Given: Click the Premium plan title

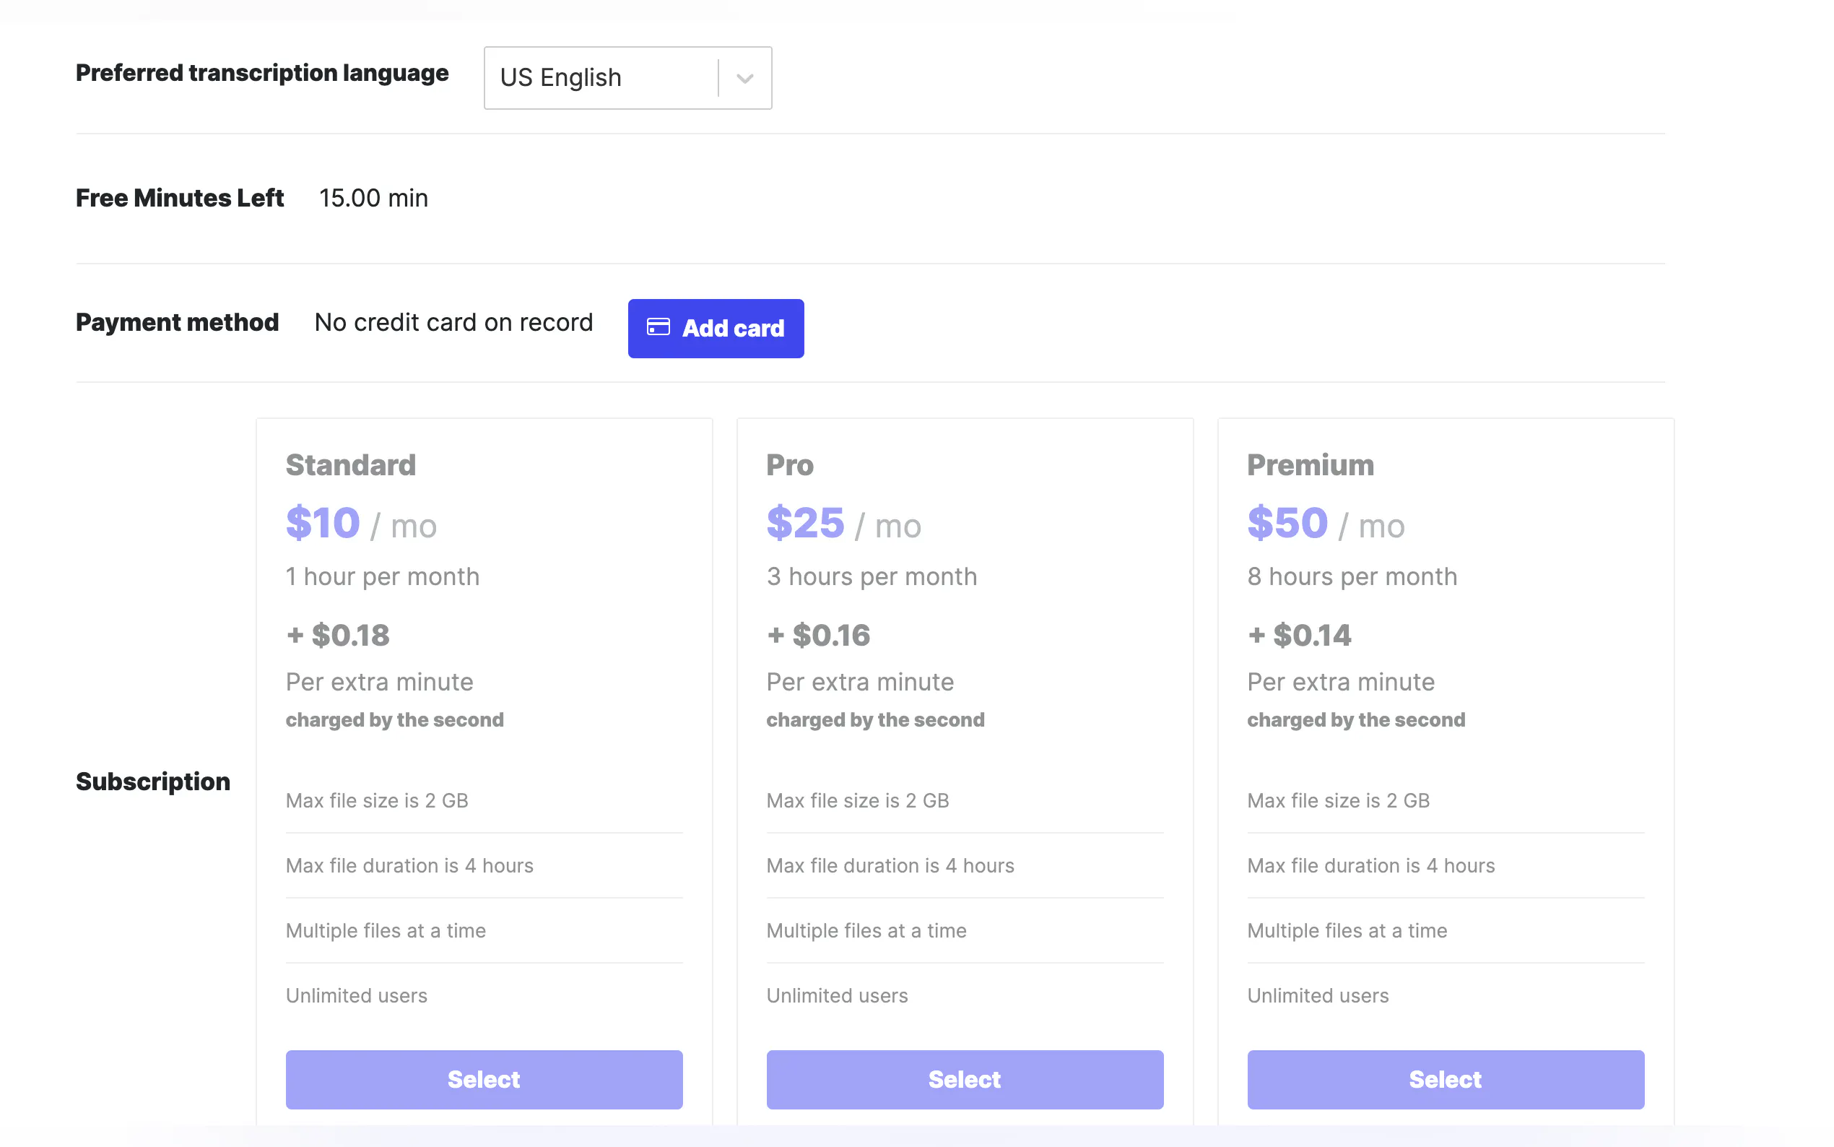Looking at the screenshot, I should click(x=1310, y=465).
